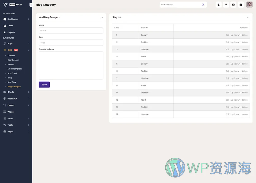Focus the Slug input field
Image resolution: width=256 pixels, height=183 pixels.
tap(71, 42)
